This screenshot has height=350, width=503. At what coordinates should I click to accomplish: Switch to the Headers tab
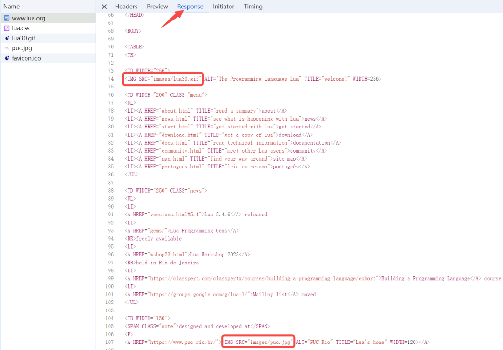(x=126, y=7)
